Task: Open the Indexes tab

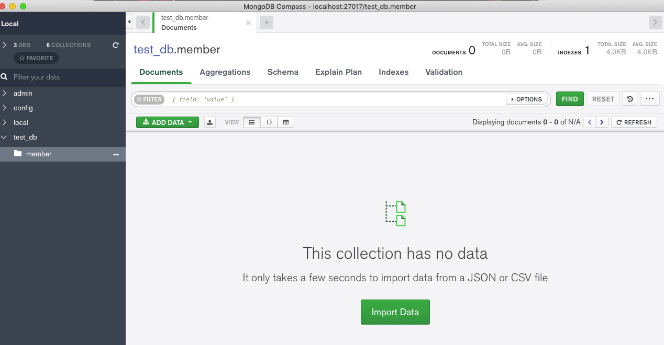Action: (394, 72)
